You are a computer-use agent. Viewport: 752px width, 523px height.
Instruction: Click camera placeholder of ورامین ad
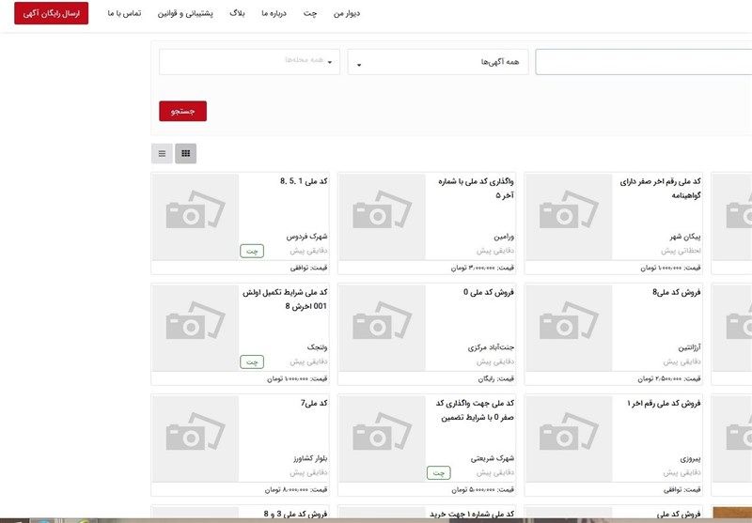click(382, 215)
